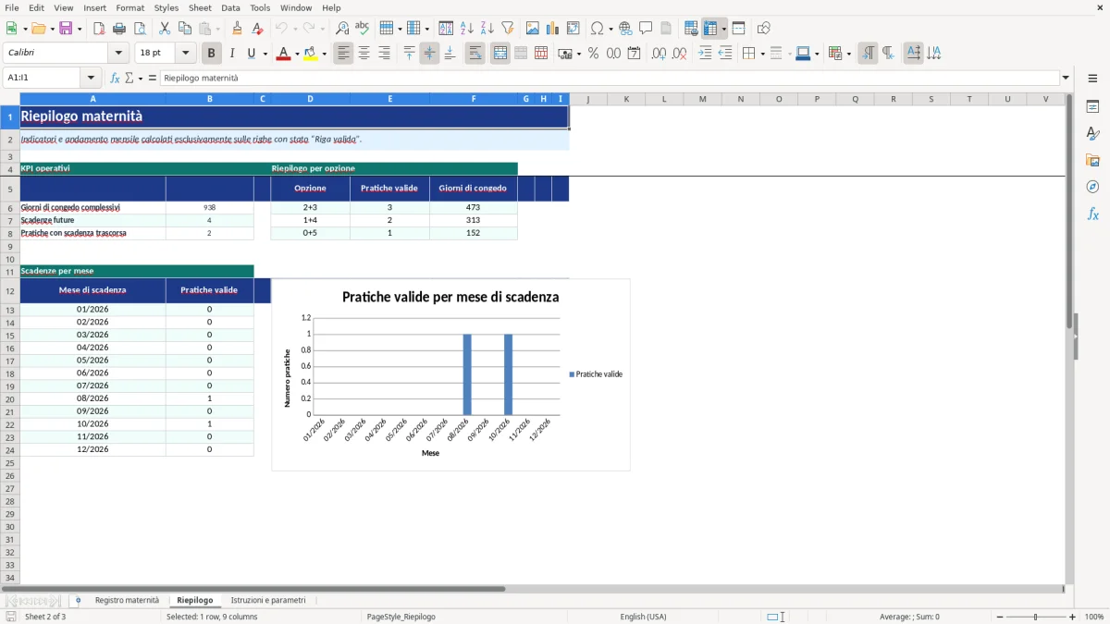Click Insert Image icon
This screenshot has width=1110, height=624.
pyautogui.click(x=533, y=29)
